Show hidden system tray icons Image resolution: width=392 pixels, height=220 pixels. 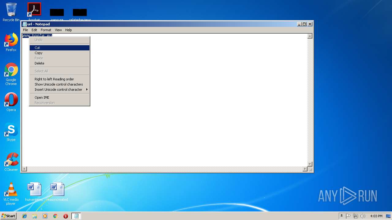pyautogui.click(x=341, y=216)
